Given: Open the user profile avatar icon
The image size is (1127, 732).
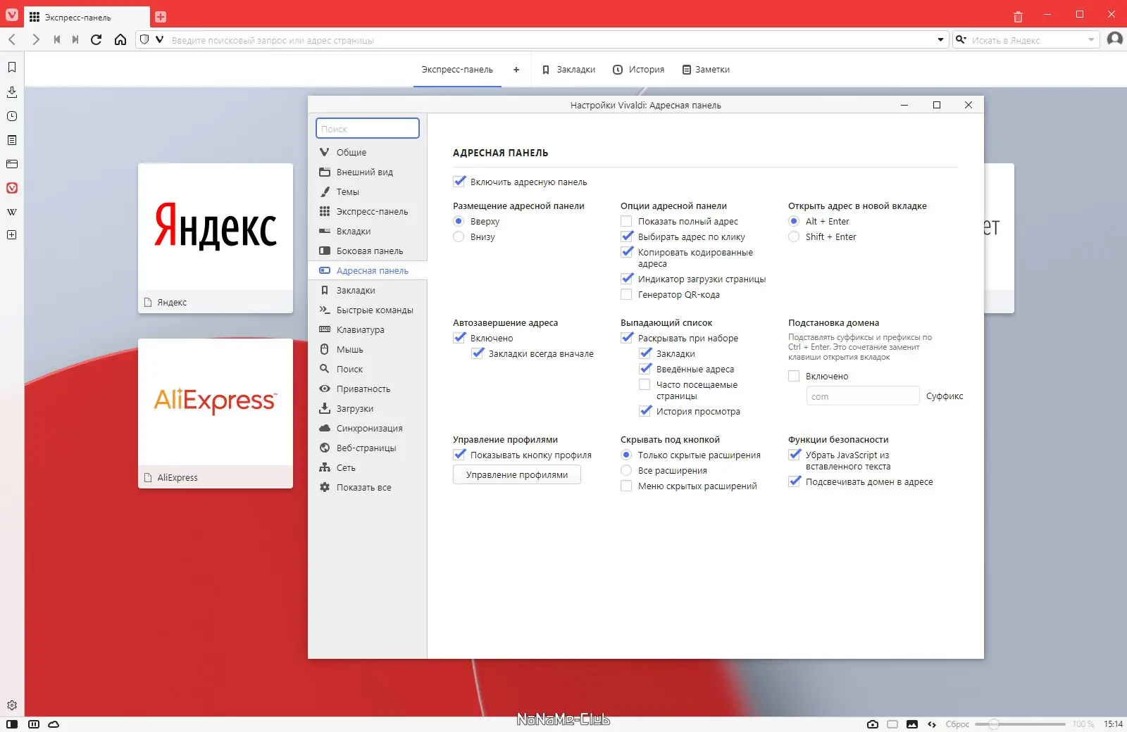Looking at the screenshot, I should pos(1115,39).
